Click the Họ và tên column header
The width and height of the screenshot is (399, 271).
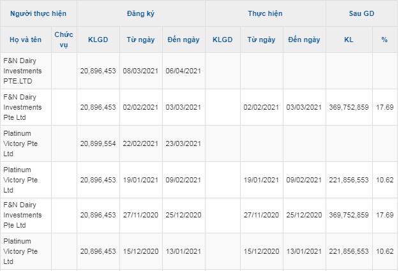[x=26, y=40]
